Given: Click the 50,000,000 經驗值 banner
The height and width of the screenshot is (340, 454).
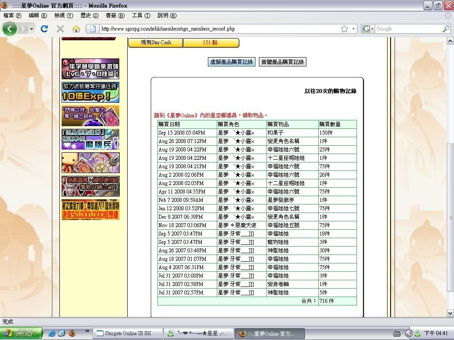Looking at the screenshot, I should 90,209.
